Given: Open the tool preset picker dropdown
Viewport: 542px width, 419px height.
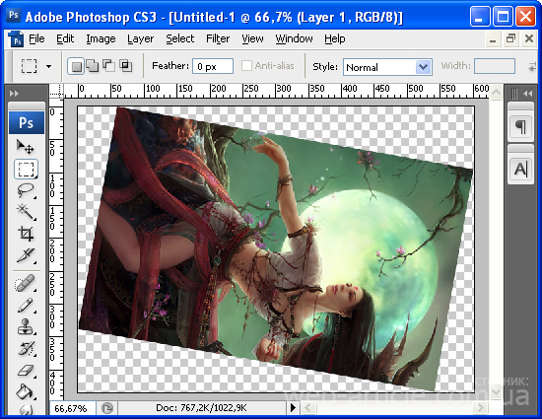Looking at the screenshot, I should click(48, 66).
